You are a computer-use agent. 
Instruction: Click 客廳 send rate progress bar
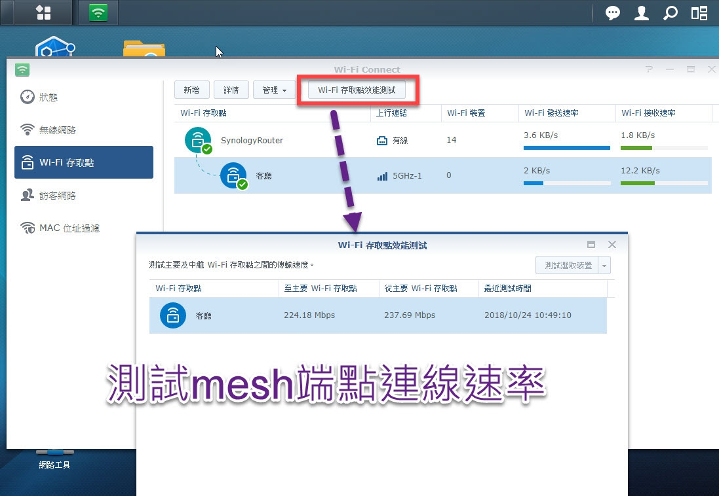567,183
